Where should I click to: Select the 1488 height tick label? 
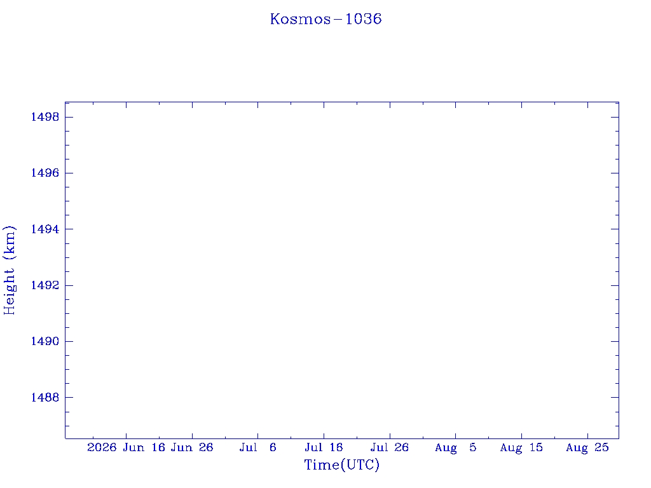pos(45,398)
